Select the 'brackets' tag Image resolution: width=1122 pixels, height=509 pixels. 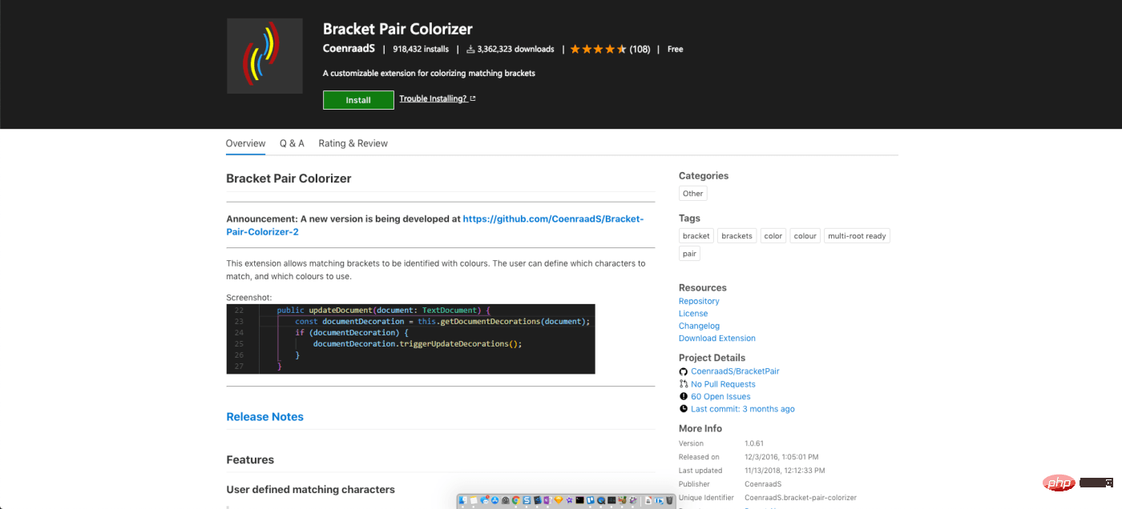(x=737, y=236)
